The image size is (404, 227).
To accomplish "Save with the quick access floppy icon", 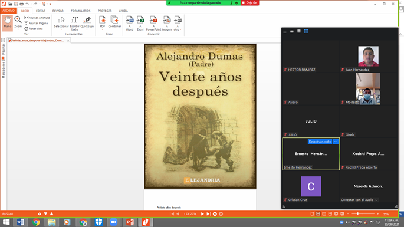I will point(16,4).
